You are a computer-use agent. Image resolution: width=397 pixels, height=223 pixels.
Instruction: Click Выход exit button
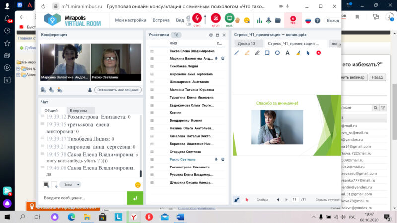click(332, 20)
